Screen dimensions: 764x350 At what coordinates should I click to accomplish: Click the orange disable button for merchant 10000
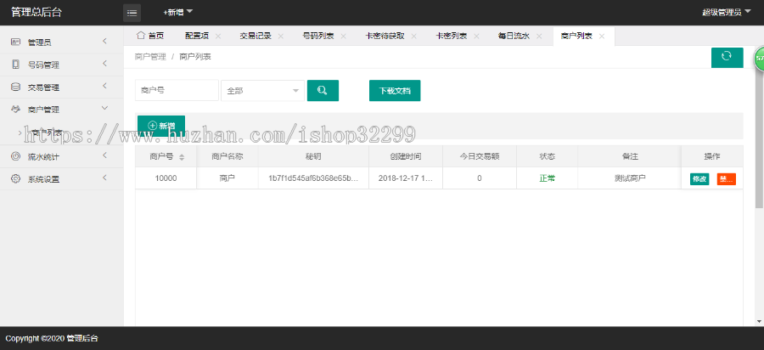point(726,179)
